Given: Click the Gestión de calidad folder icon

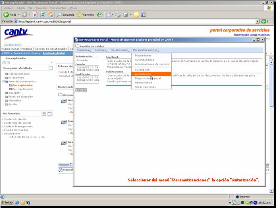Looking at the screenshot, I should pos(77,46).
